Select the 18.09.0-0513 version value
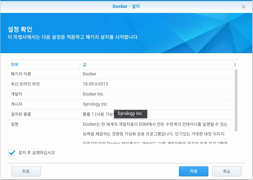This screenshot has height=180, width=253. pos(95,84)
